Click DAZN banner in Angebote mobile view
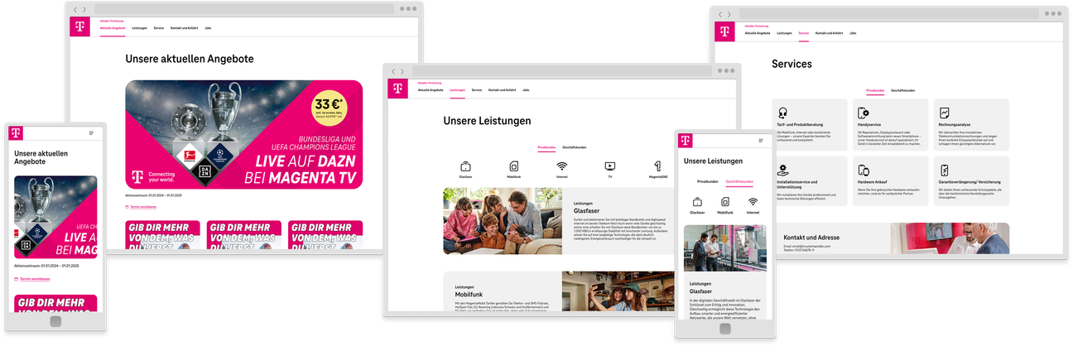The height and width of the screenshot is (346, 1073). pos(55,217)
